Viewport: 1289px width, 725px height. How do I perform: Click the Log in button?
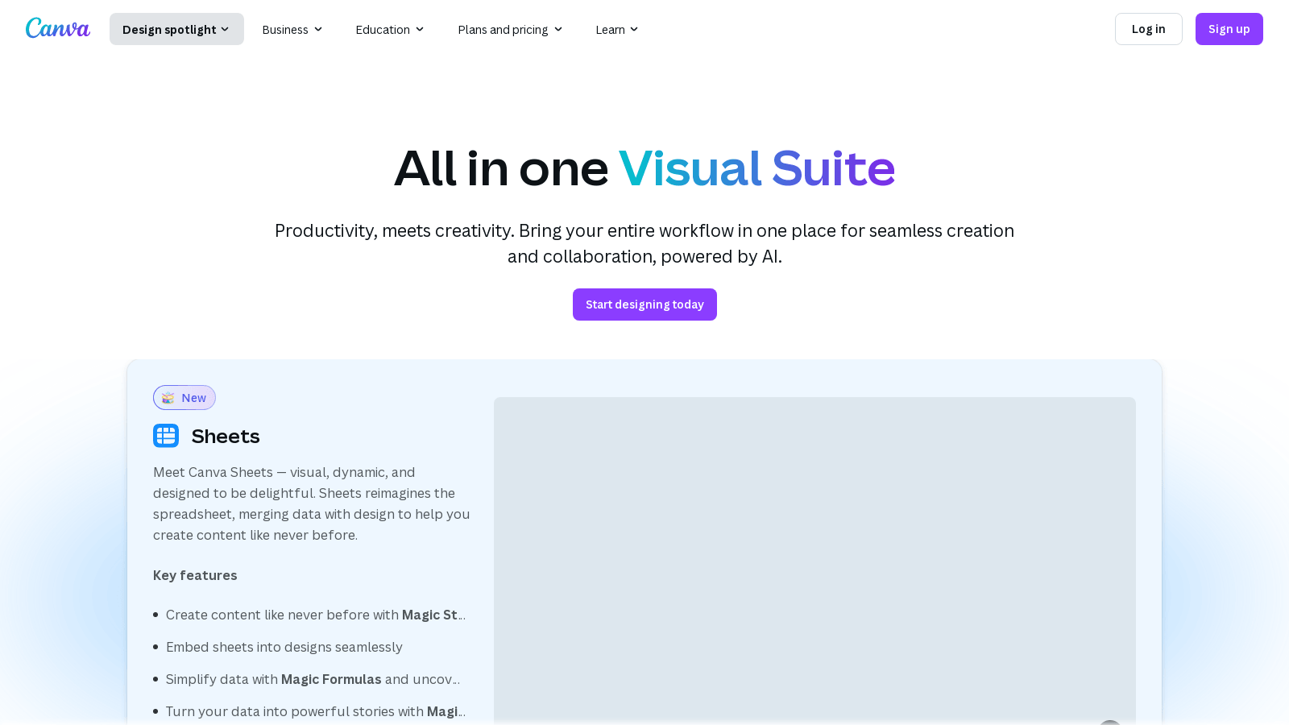click(1149, 29)
